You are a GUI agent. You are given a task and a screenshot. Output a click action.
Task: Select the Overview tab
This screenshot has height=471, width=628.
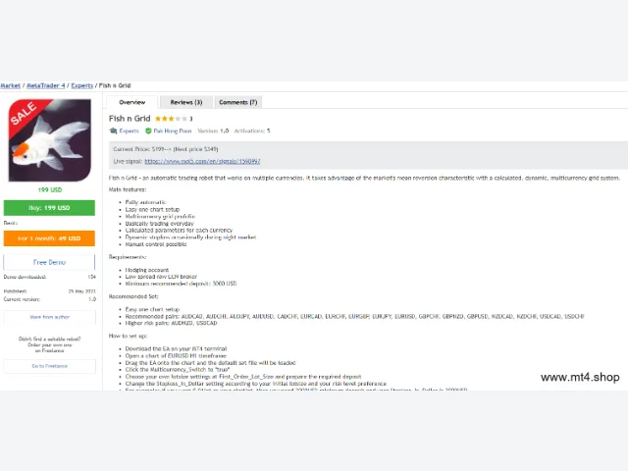(x=132, y=102)
